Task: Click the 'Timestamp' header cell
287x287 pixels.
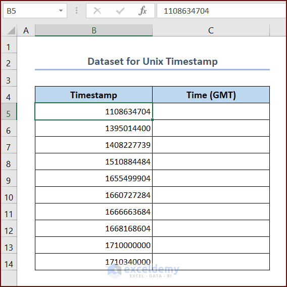Action: pyautogui.click(x=93, y=95)
